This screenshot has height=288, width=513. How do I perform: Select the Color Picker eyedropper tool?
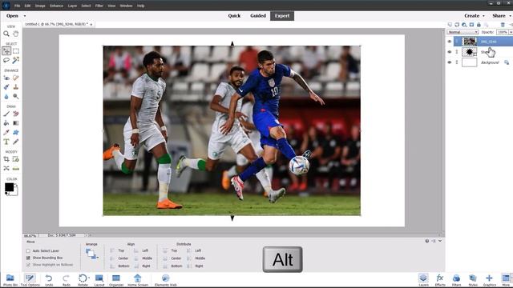6,132
